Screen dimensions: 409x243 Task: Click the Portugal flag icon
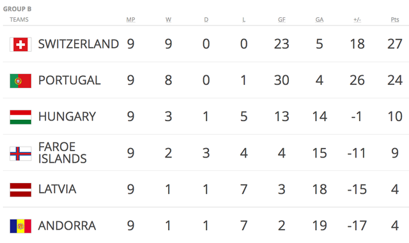tap(20, 81)
